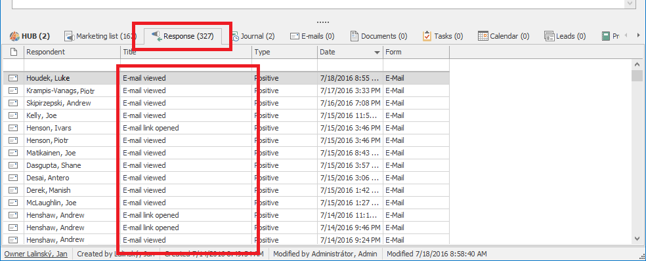Click the date 7/16/2016 7:08 PM cell
This screenshot has height=261, width=646.
click(x=350, y=103)
